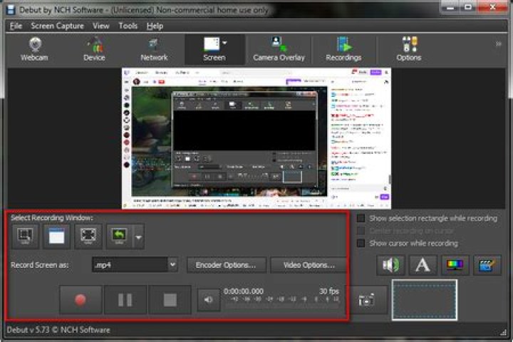The width and height of the screenshot is (513, 342).
Task: Click the speaker volume button
Action: [208, 300]
